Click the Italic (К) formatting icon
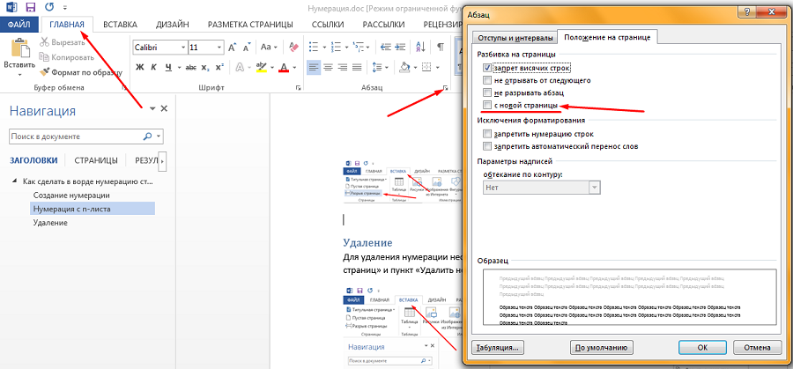The image size is (793, 369). [x=155, y=67]
